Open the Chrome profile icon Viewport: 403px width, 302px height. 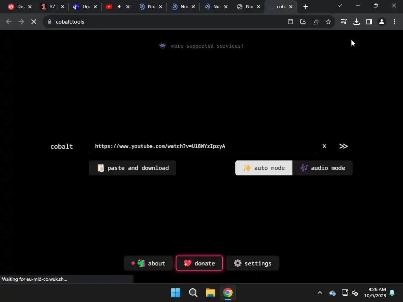(x=382, y=22)
